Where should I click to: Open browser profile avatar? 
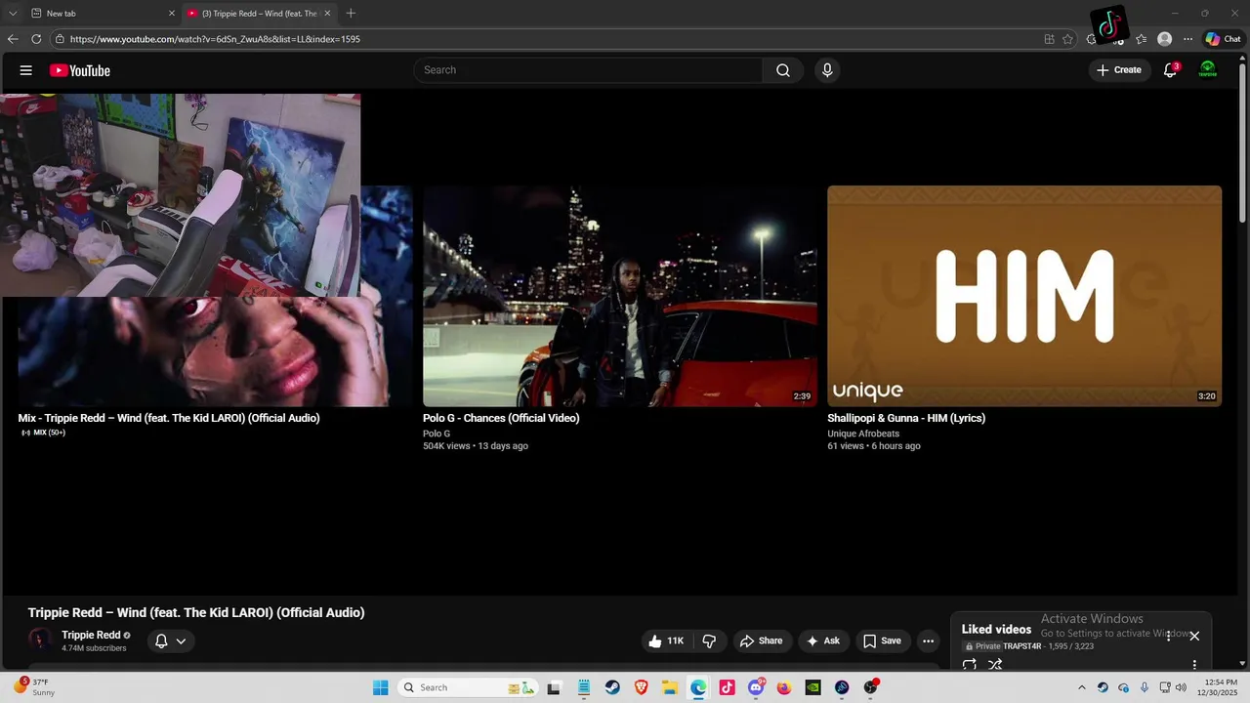pyautogui.click(x=1164, y=39)
